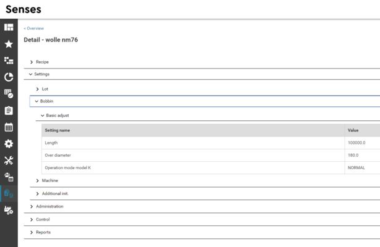Open the hierarchy tree icon in sidebar
The width and height of the screenshot is (380, 247).
9,61
